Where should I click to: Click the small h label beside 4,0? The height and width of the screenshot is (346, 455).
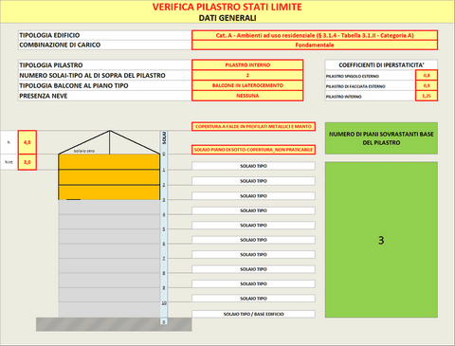[x=9, y=142]
